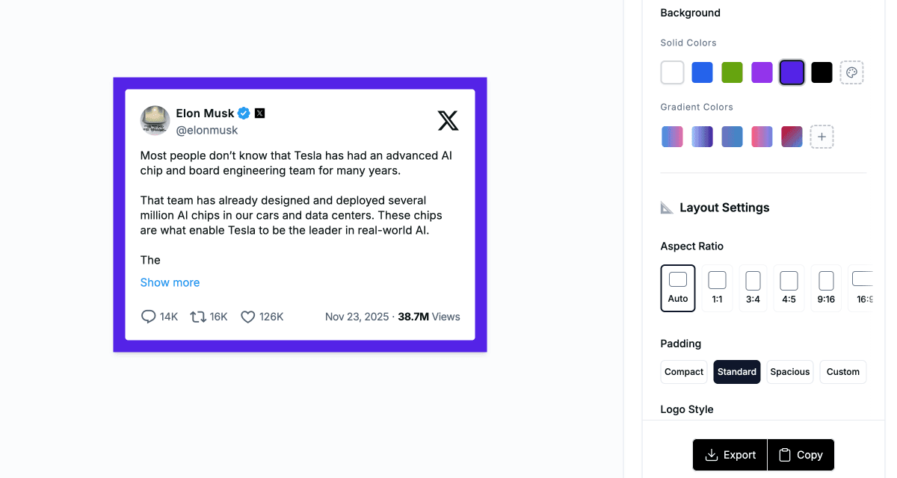The width and height of the screenshot is (897, 478).
Task: Click the Show more link
Action: tap(170, 282)
